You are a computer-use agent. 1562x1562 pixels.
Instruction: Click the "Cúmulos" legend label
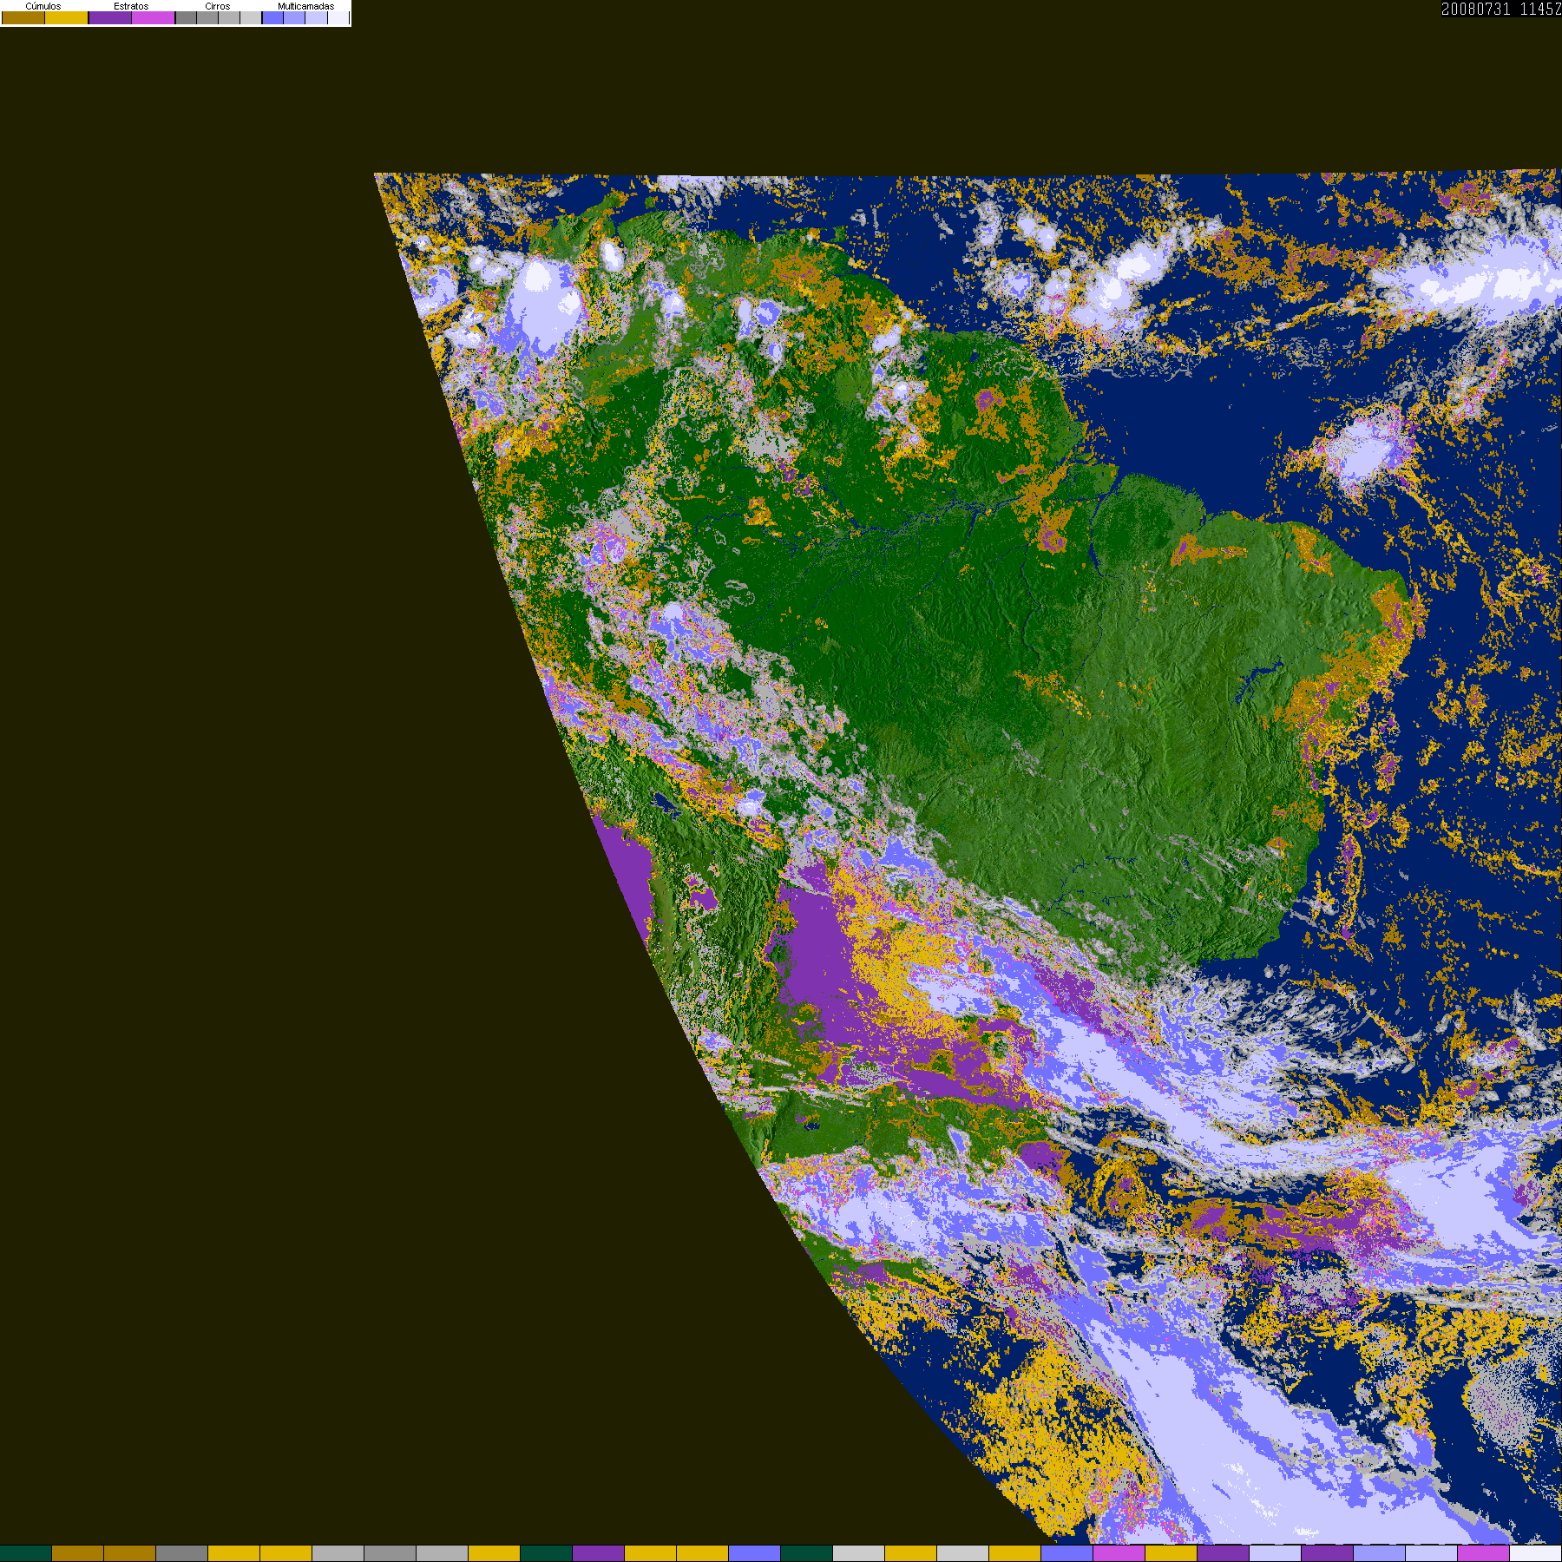pos(43,6)
